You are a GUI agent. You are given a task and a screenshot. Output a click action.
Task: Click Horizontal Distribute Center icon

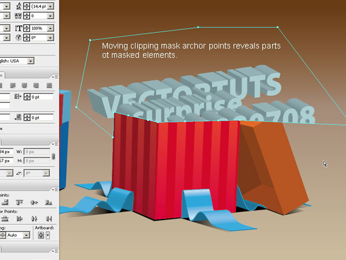tap(34, 219)
